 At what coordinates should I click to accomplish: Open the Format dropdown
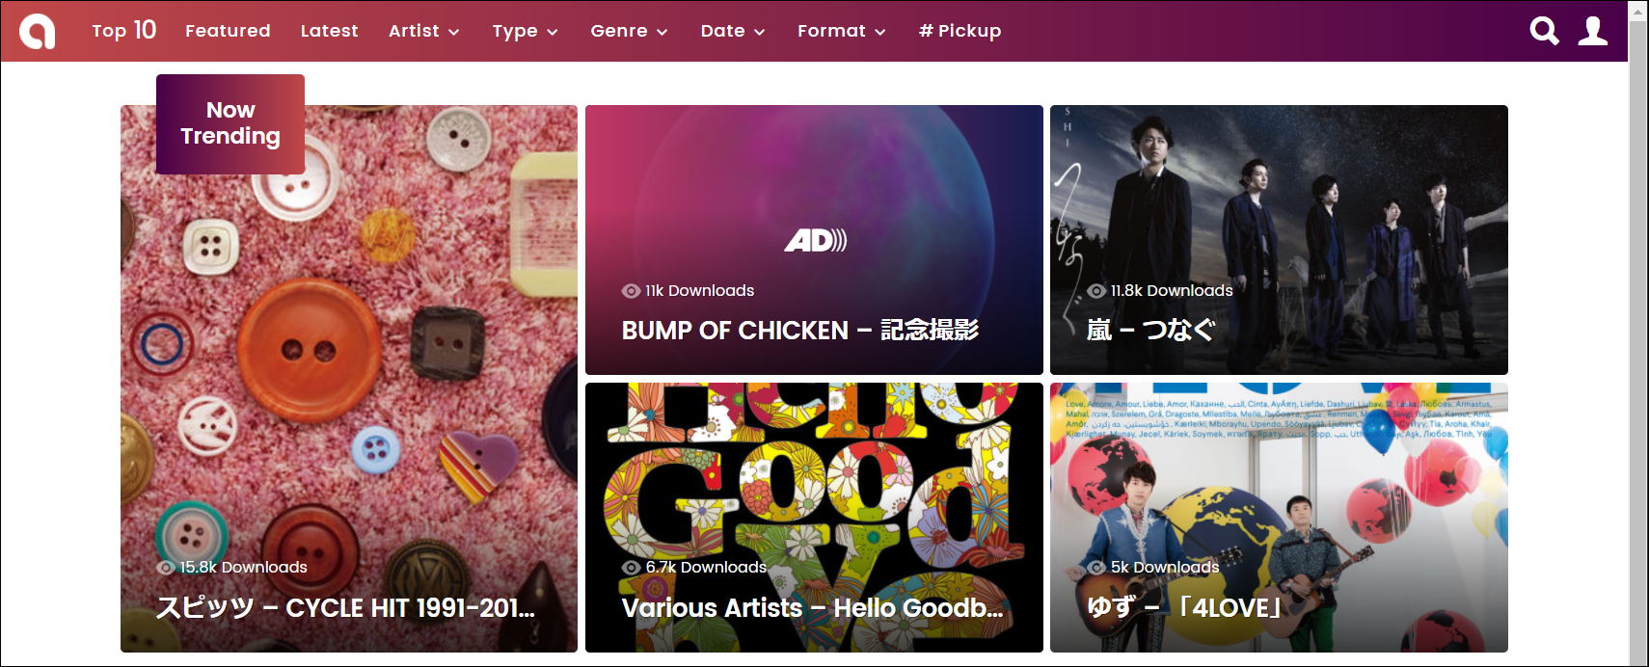(x=841, y=31)
